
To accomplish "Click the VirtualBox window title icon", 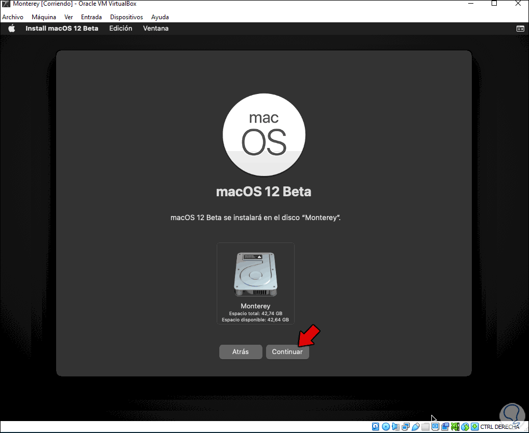I will [6, 4].
